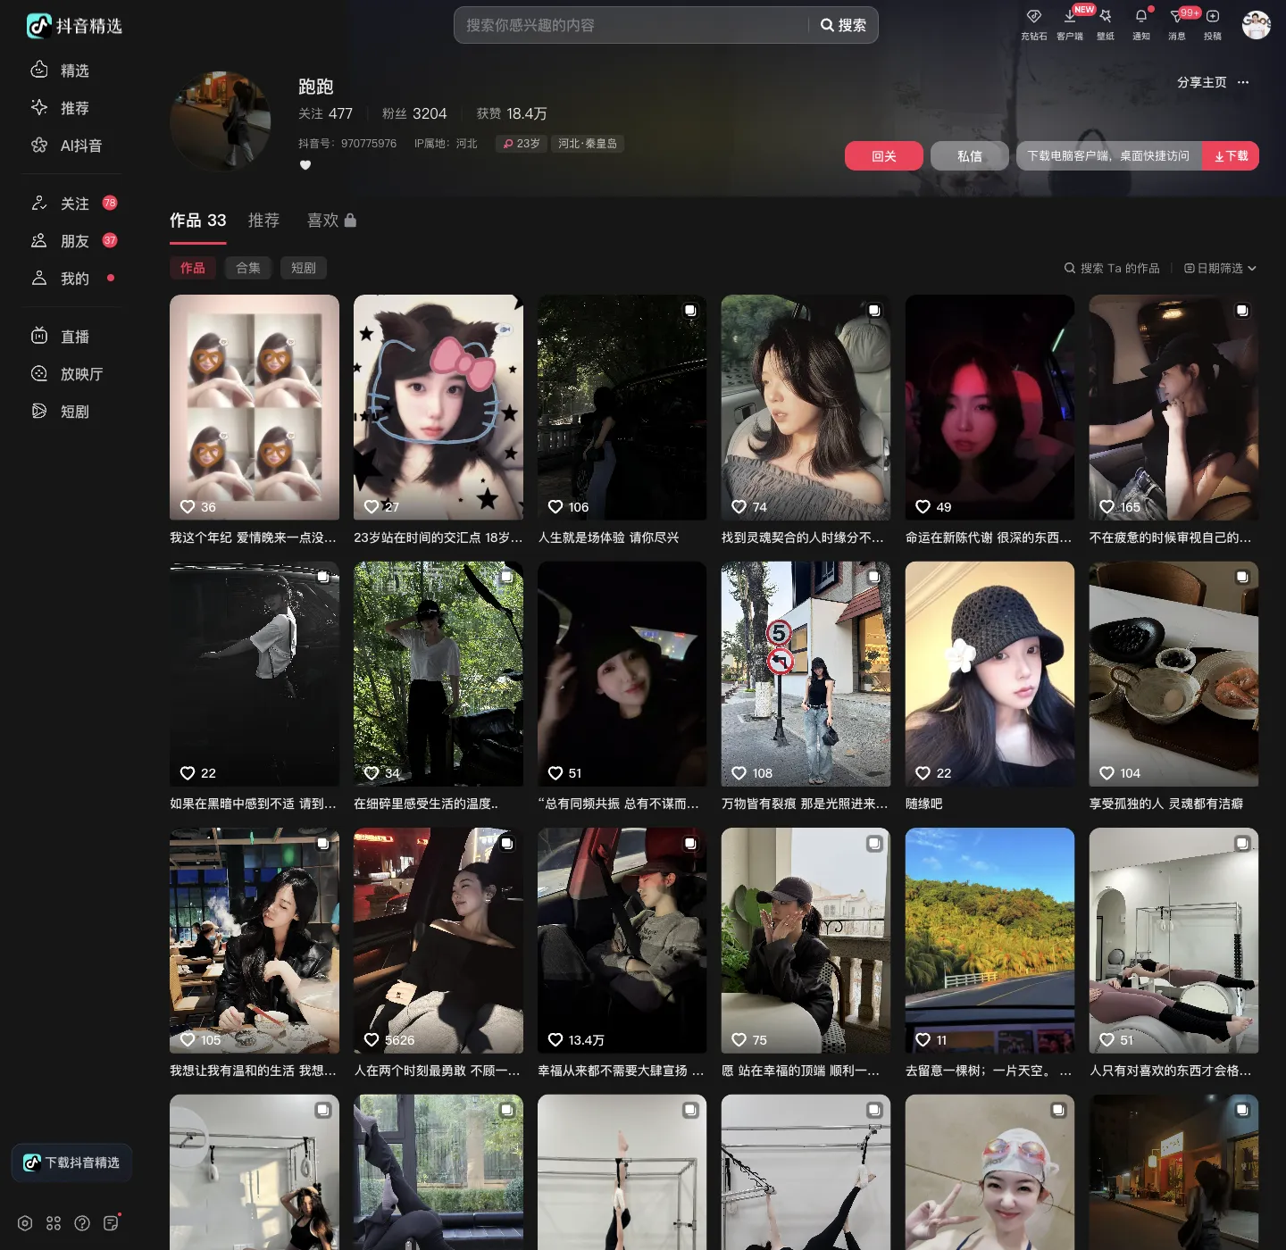This screenshot has height=1250, width=1286.
Task: Switch to the profile 推荐 tab
Action: (263, 221)
